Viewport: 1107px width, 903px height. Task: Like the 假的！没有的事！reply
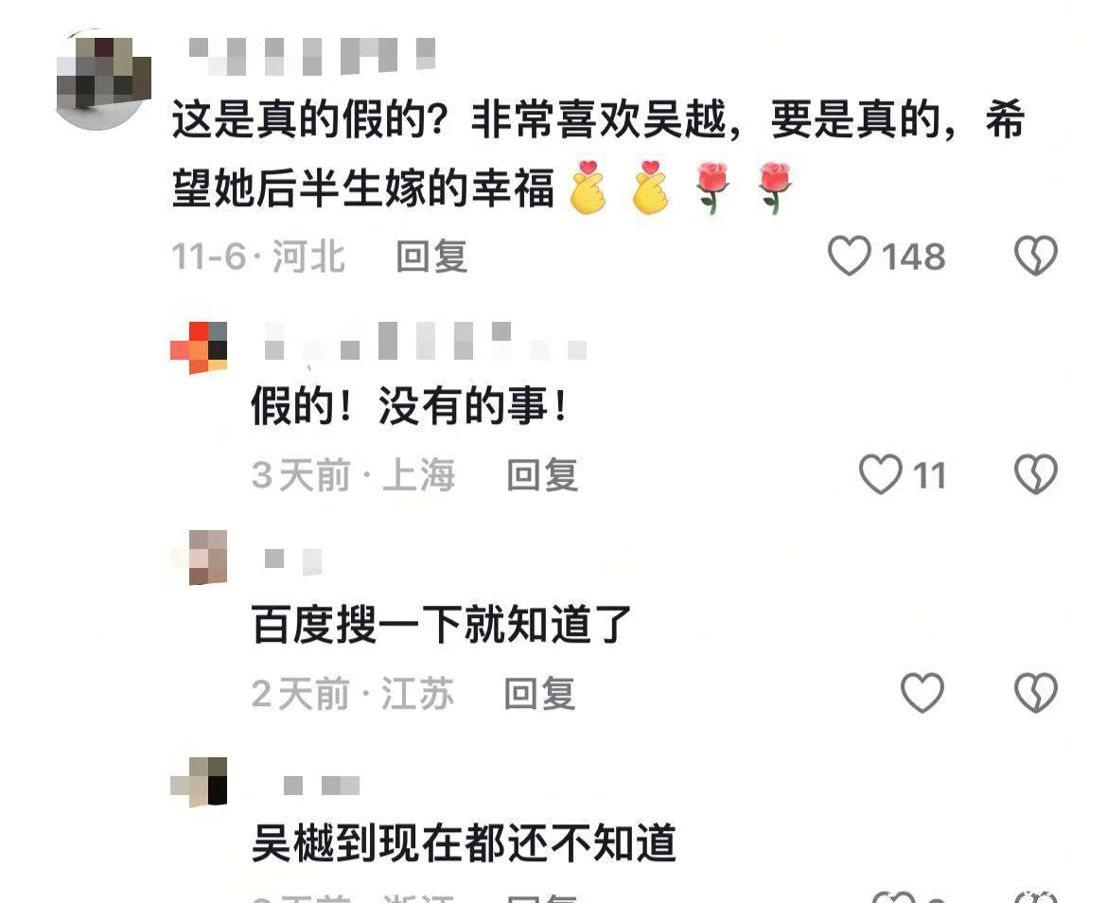point(880,473)
